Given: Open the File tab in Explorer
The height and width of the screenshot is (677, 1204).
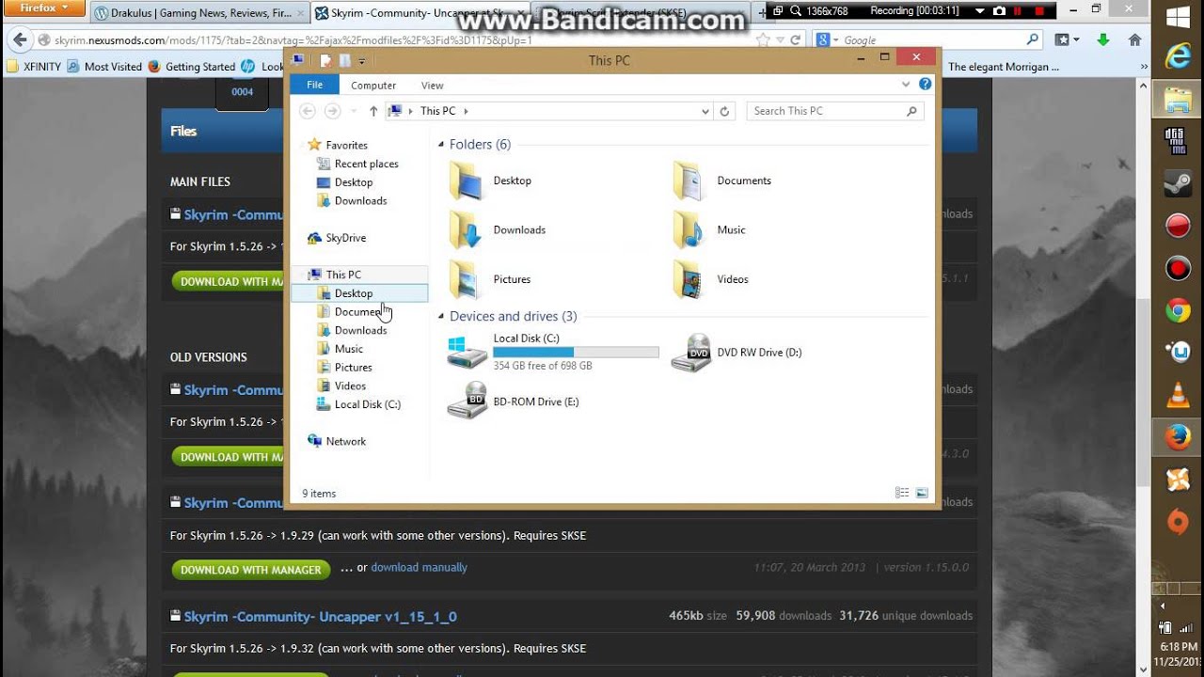Looking at the screenshot, I should pyautogui.click(x=314, y=85).
